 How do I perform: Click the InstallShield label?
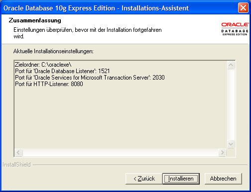click(16, 165)
